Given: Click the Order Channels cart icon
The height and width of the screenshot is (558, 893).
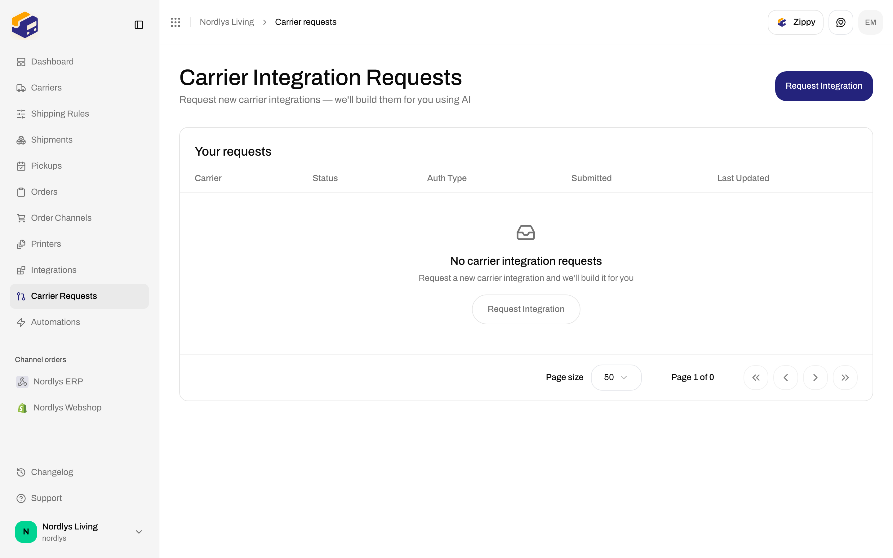Looking at the screenshot, I should click(21, 218).
